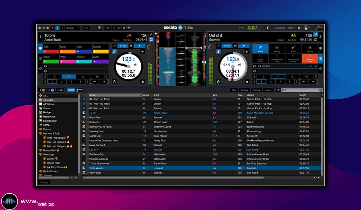Eject the track from deck 2
Image resolution: width=361 pixels, height=210 pixels.
coord(247,82)
